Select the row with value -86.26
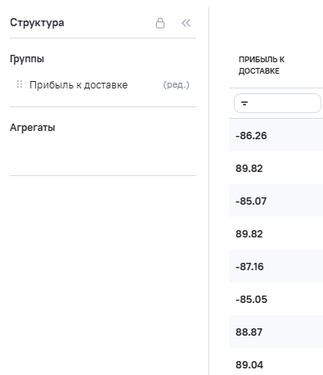This screenshot has height=375, width=323. coord(276,135)
